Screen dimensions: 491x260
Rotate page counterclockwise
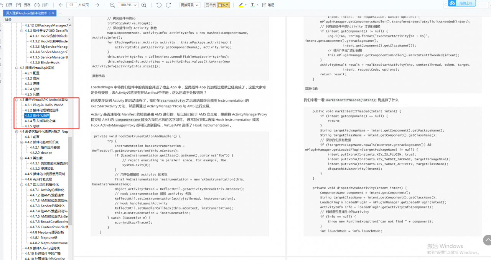159,5
